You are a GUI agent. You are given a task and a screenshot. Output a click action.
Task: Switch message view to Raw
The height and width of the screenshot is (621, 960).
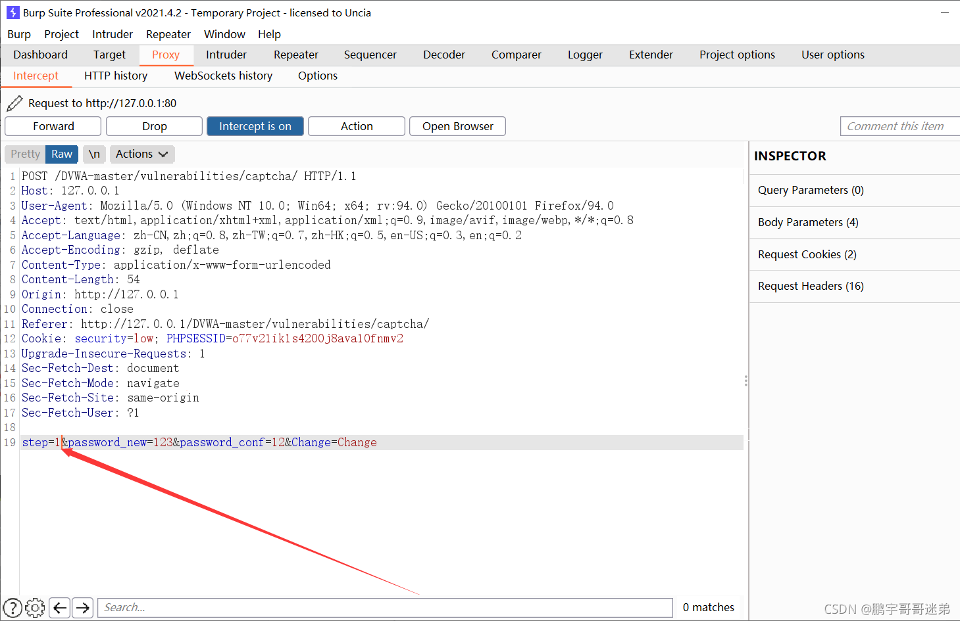tap(62, 154)
